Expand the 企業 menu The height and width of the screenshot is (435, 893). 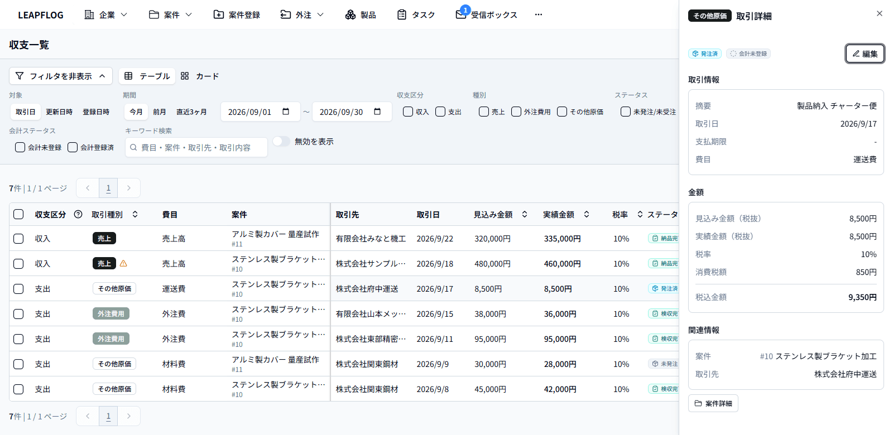106,14
